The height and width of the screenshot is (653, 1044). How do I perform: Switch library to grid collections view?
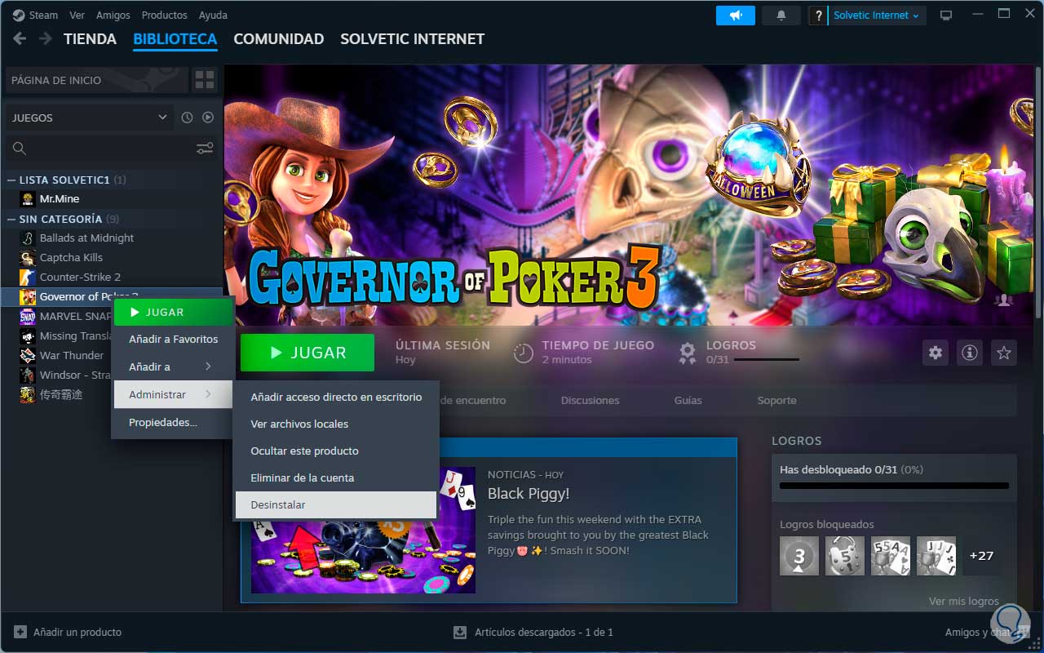coord(205,80)
